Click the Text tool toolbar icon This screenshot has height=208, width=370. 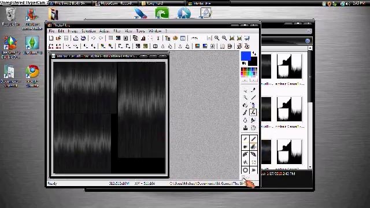pos(158,38)
